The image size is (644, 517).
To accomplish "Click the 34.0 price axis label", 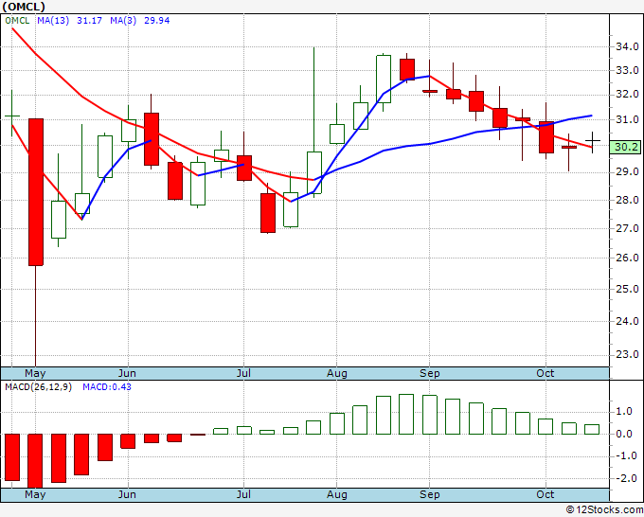I will click(627, 46).
